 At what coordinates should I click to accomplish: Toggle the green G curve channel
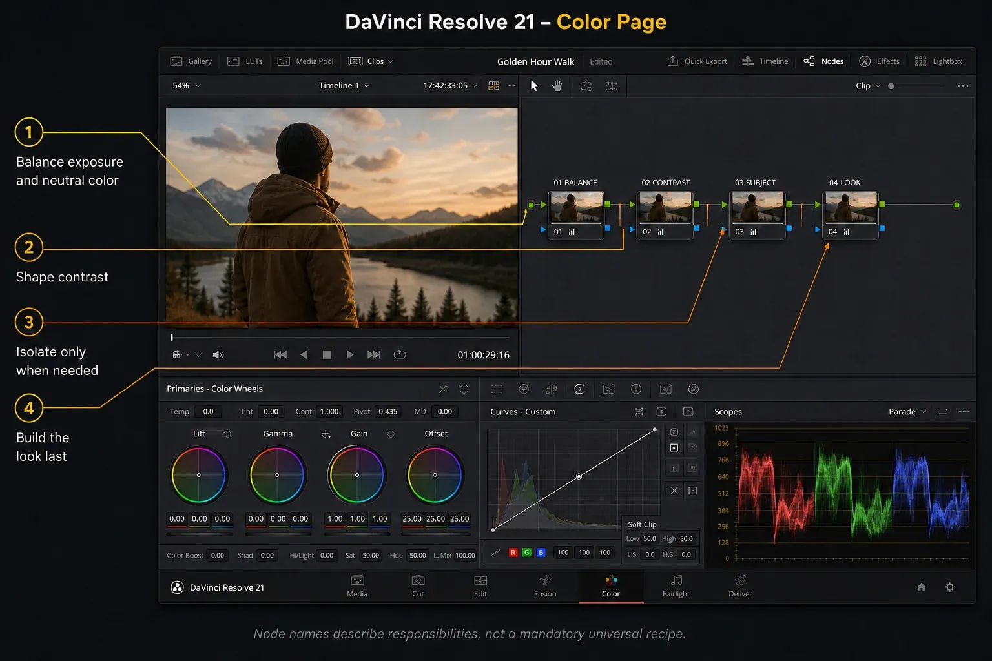coord(527,553)
